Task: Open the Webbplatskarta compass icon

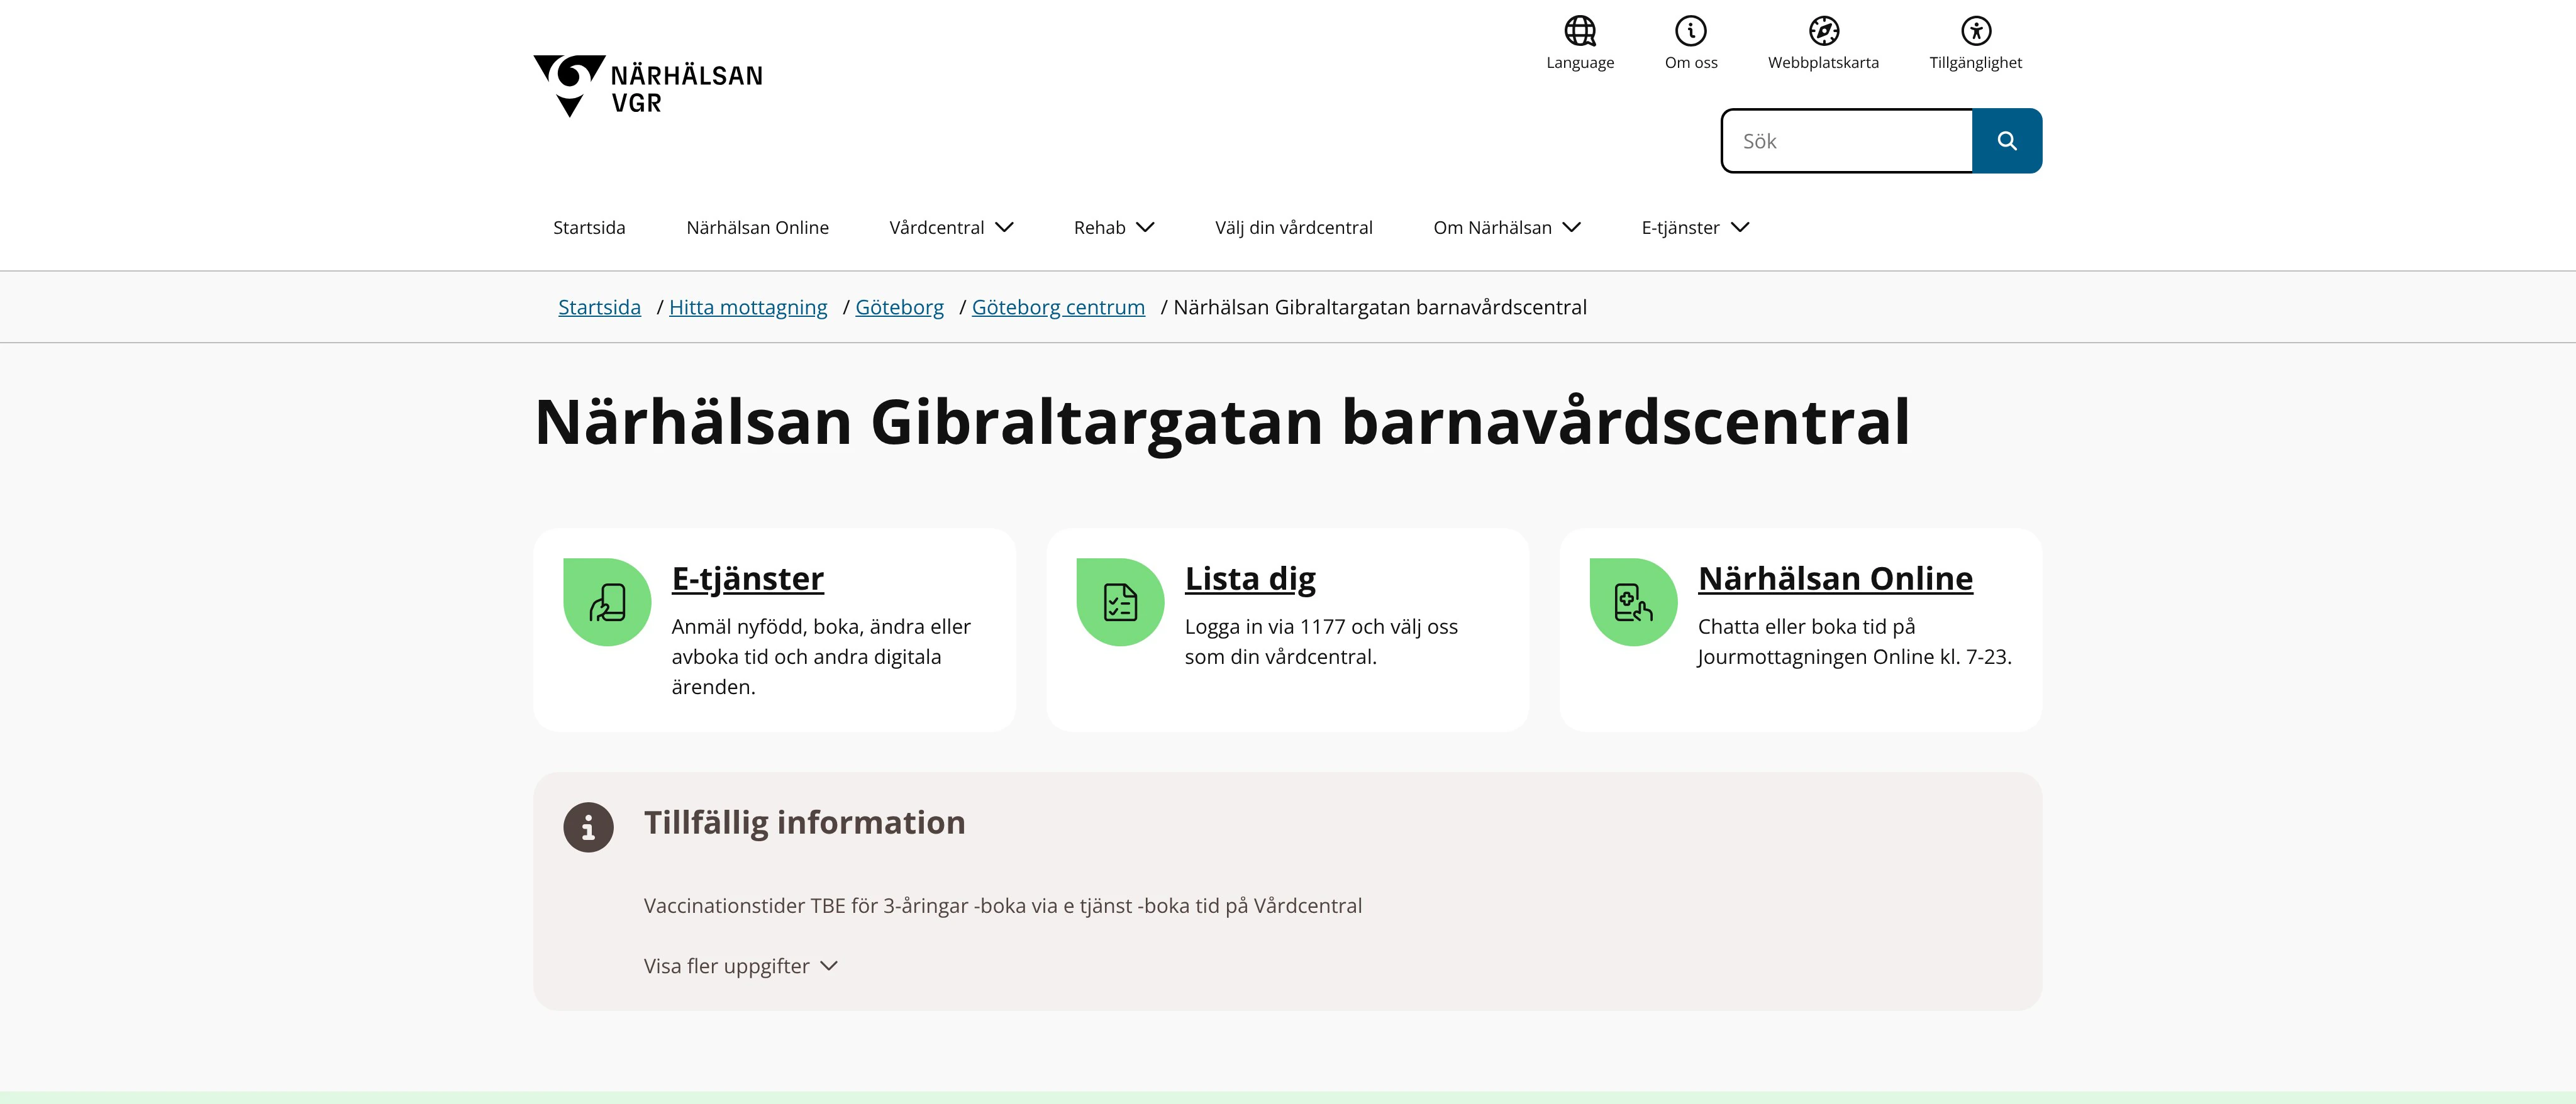Action: pos(1823,31)
